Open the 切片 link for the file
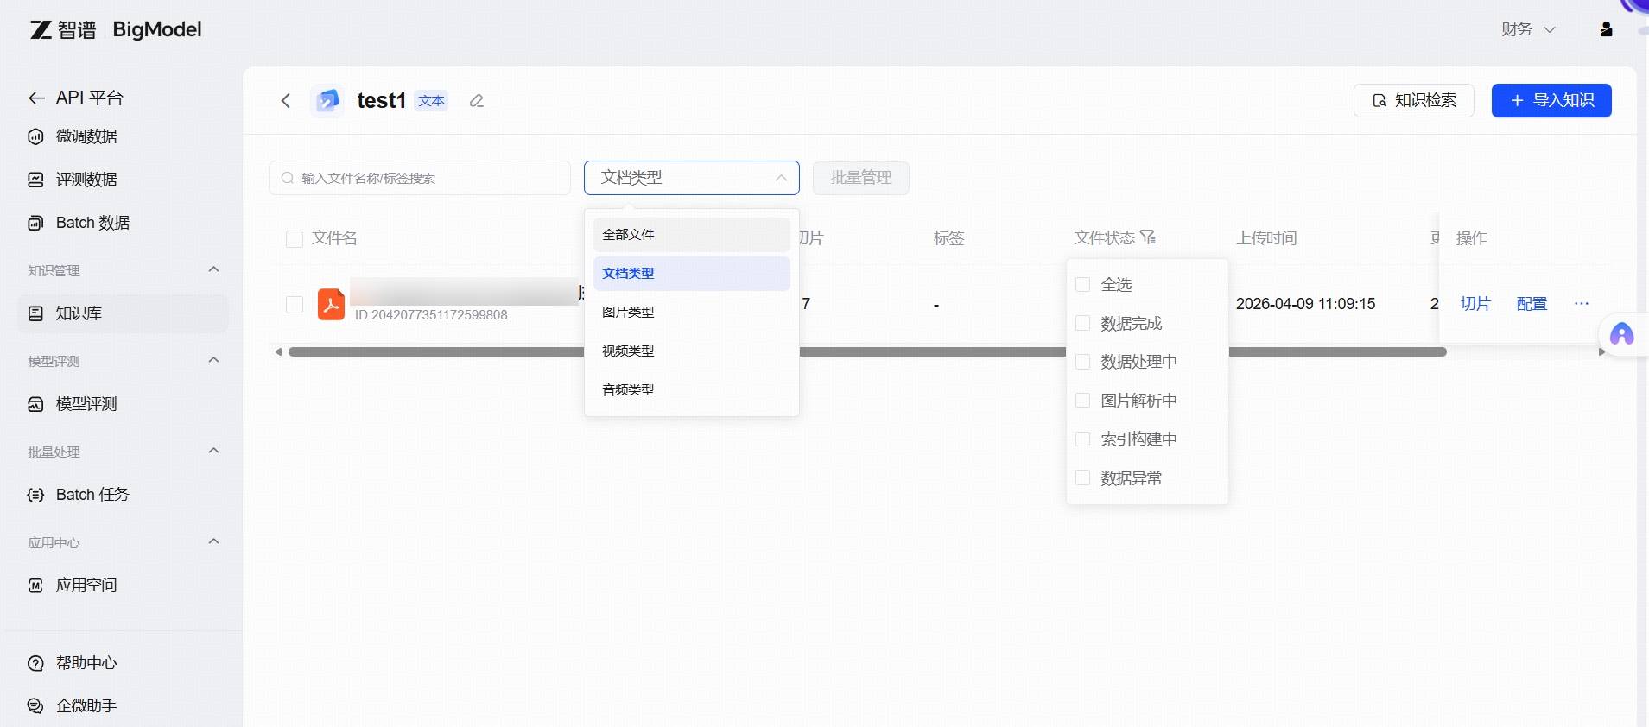Screen dimensions: 1649x727 point(1475,304)
